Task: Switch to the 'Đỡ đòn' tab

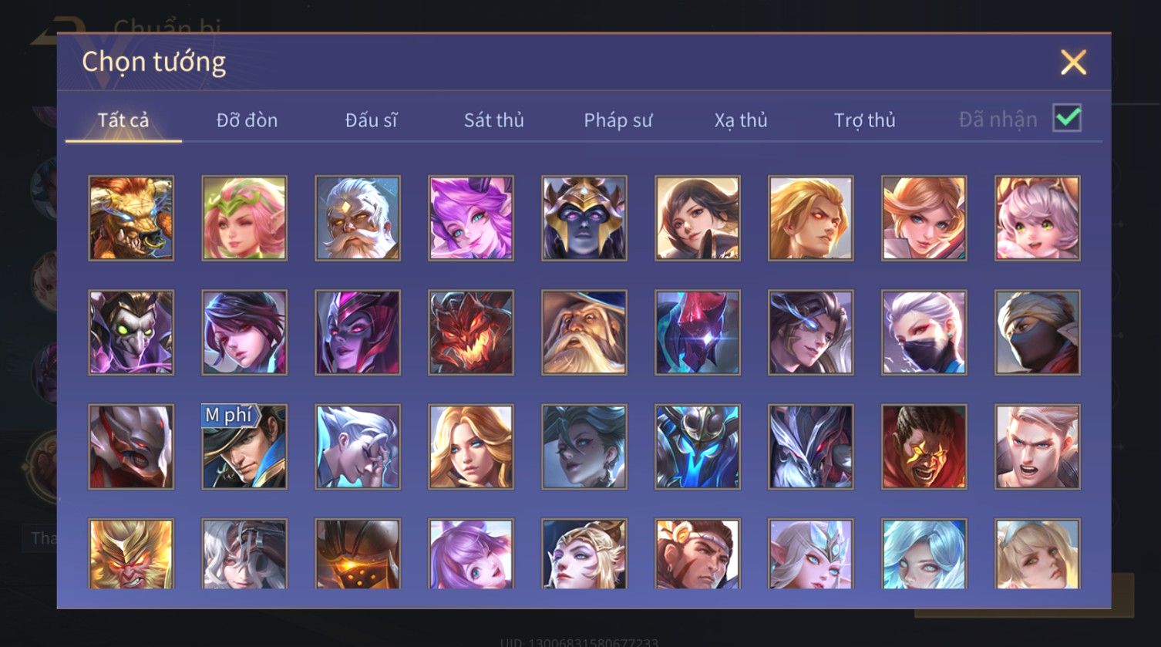Action: click(247, 120)
